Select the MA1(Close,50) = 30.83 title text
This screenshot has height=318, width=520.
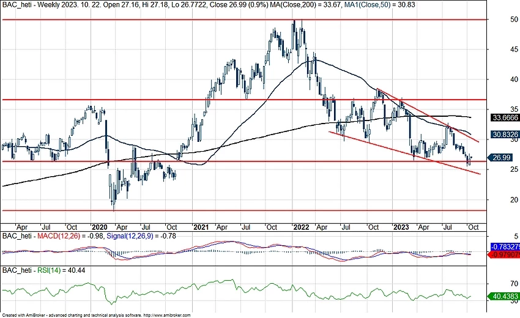coord(379,5)
